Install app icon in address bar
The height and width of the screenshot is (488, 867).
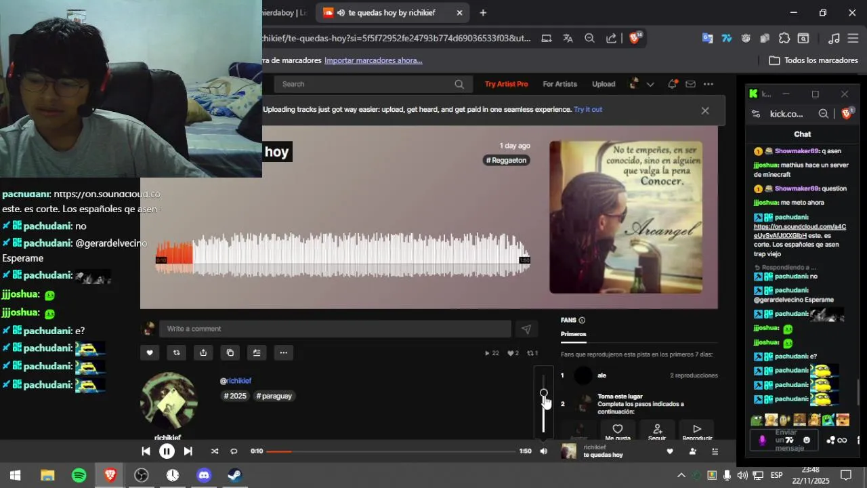point(546,38)
